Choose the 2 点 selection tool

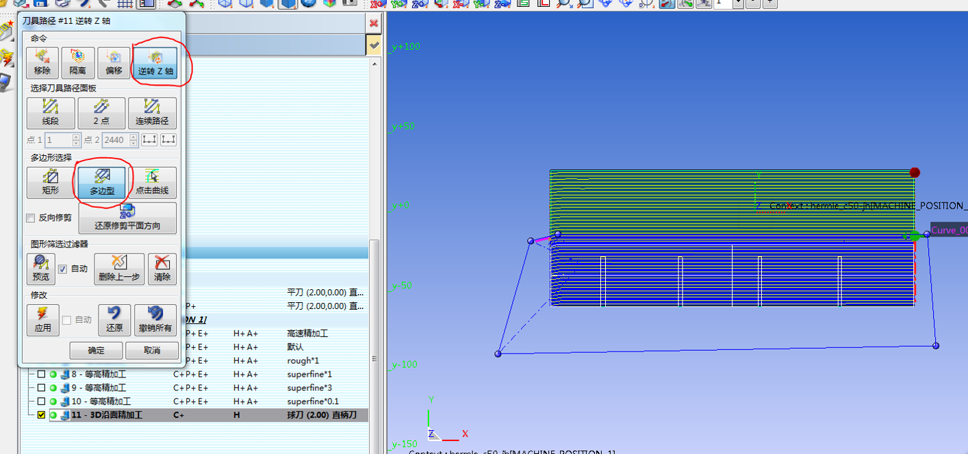click(x=101, y=113)
